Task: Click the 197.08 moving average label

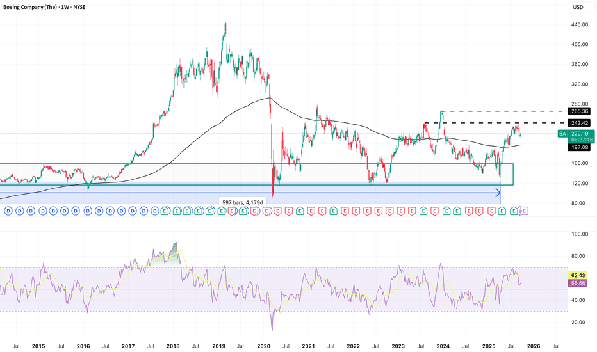Action: point(581,147)
